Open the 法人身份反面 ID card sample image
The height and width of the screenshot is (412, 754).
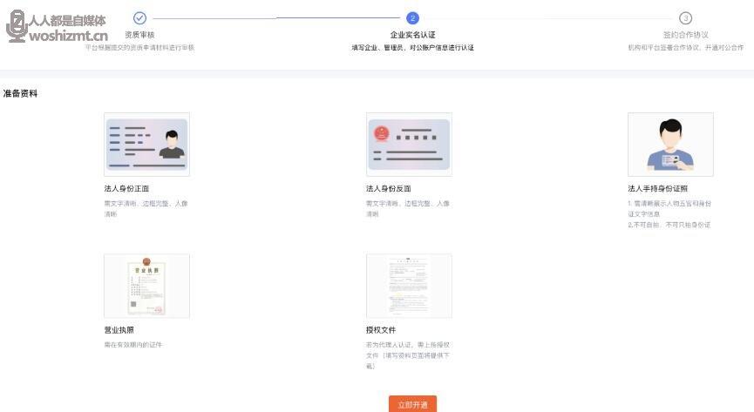[x=409, y=145]
